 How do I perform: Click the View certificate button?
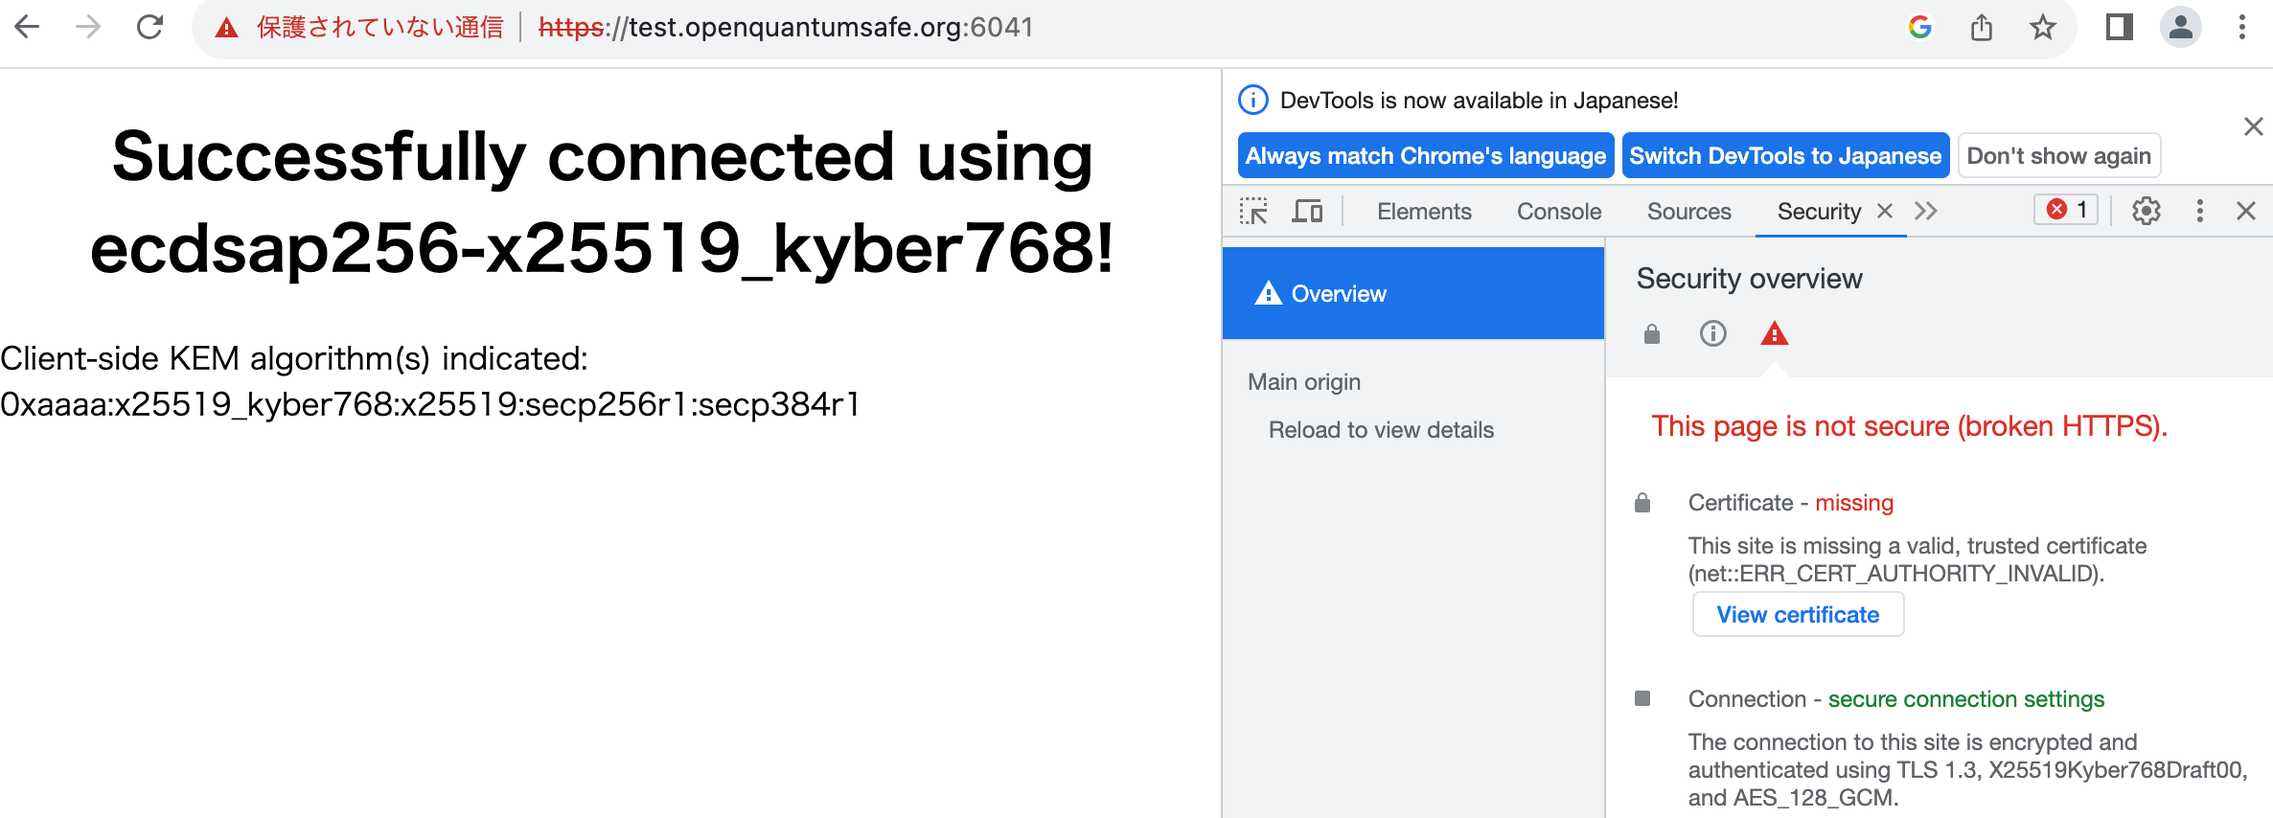pos(1798,615)
